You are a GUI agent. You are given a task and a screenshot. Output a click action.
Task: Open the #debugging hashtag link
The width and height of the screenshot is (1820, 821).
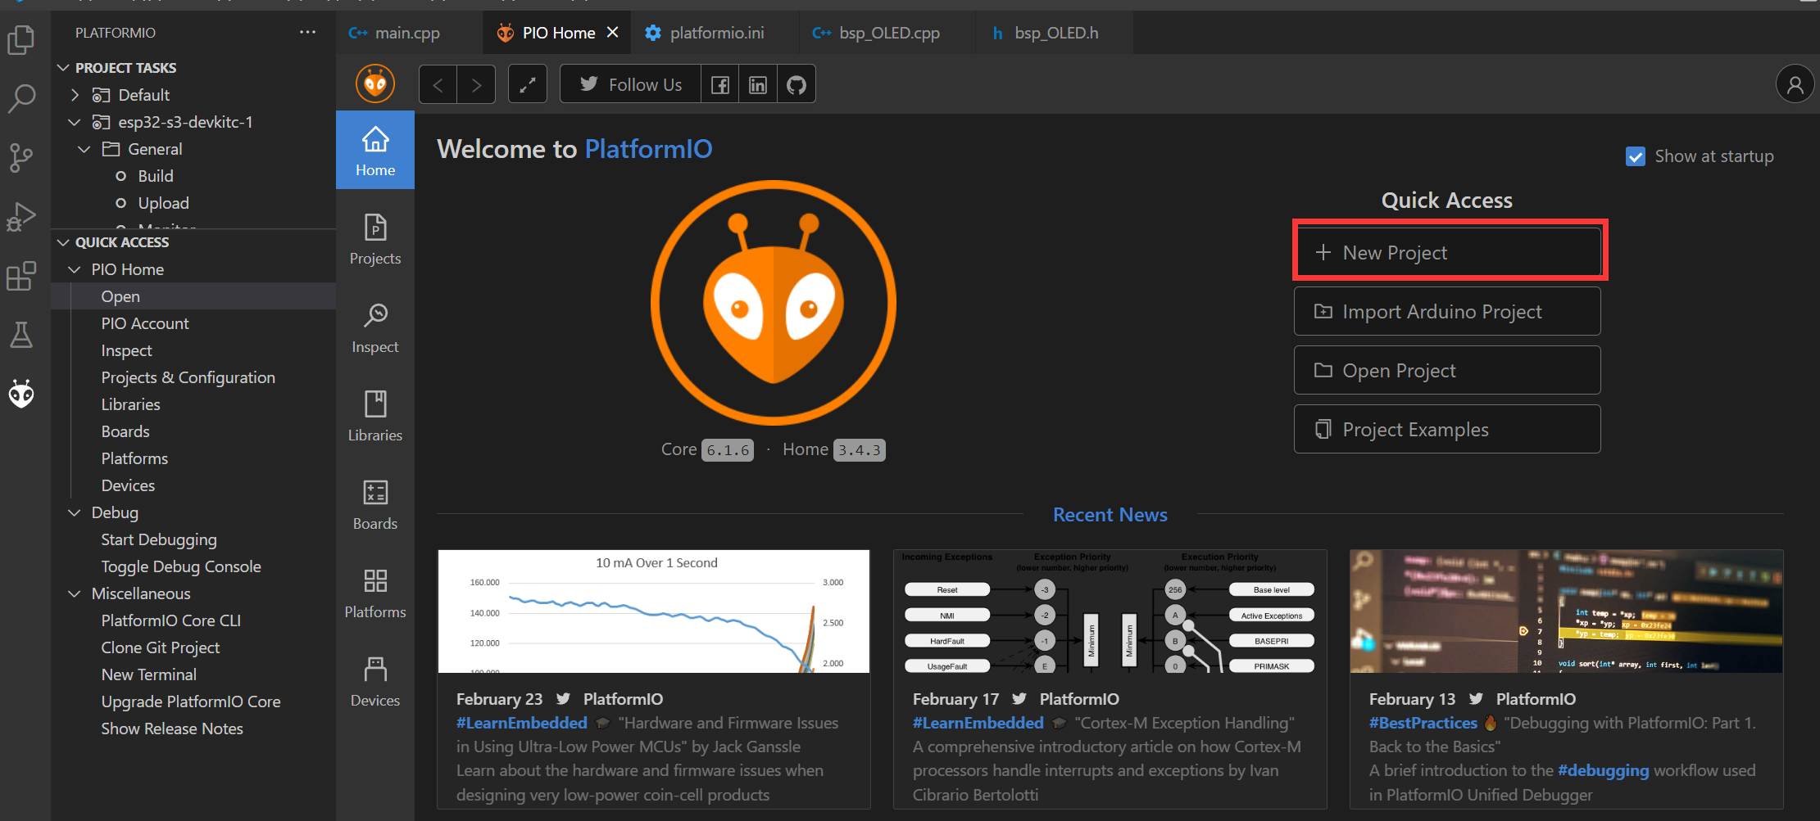click(x=1603, y=770)
